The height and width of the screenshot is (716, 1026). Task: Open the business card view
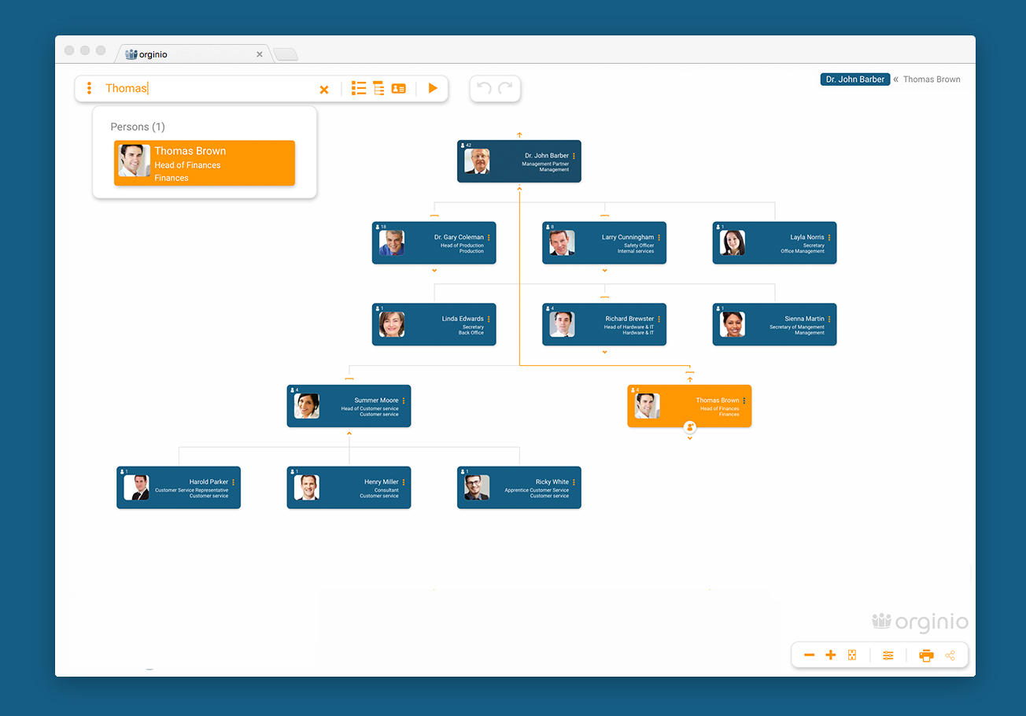[398, 88]
